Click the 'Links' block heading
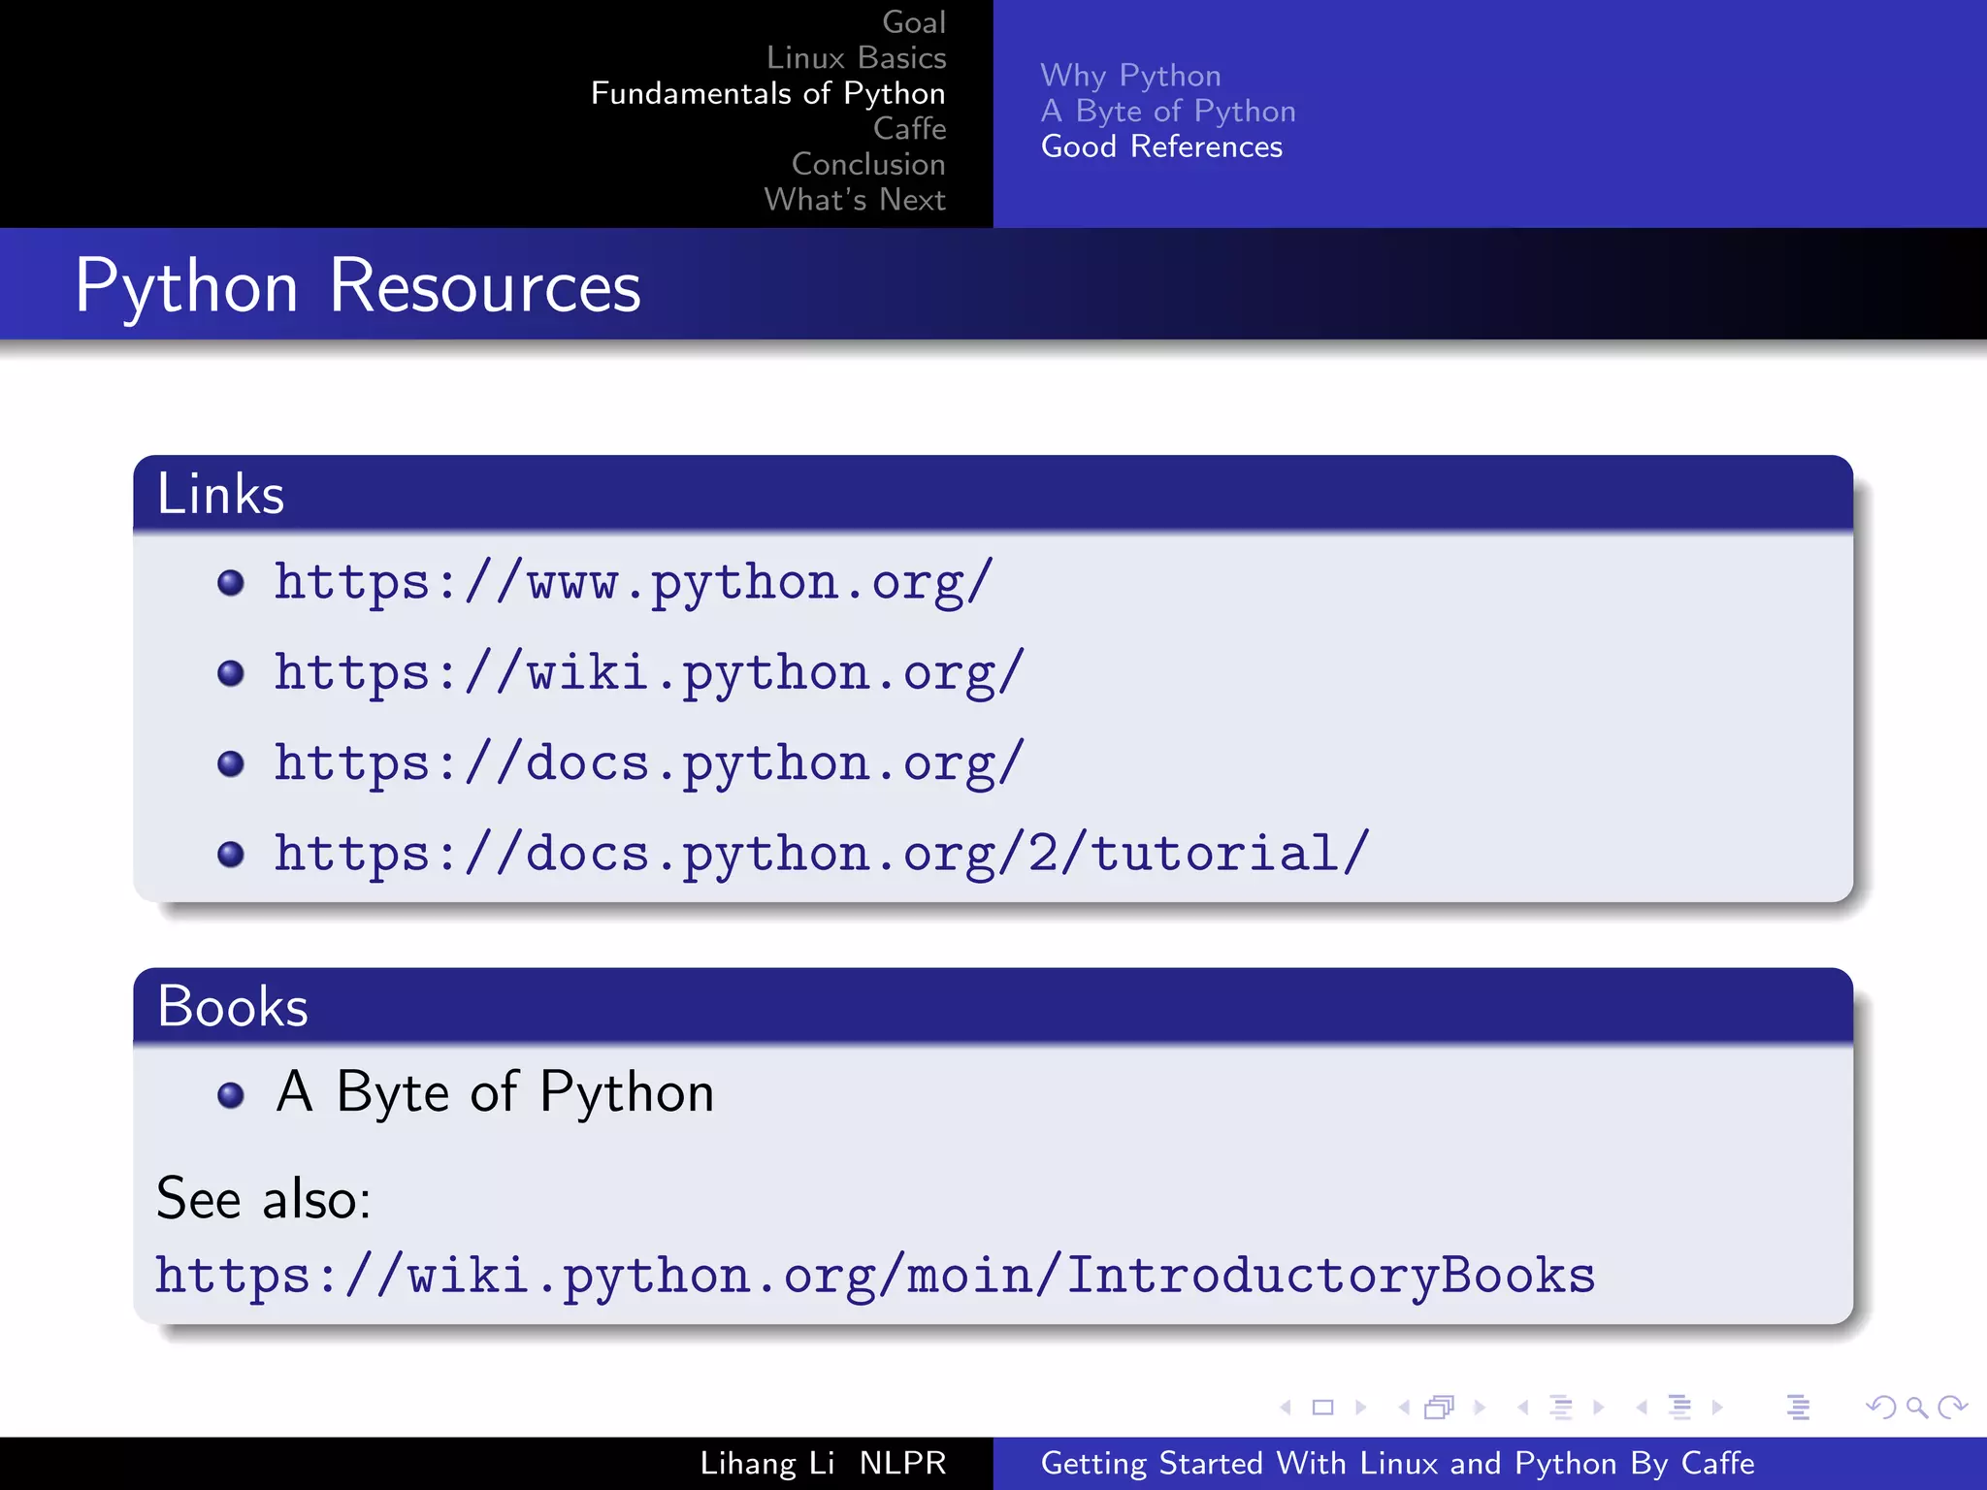The height and width of the screenshot is (1490, 1987). [x=220, y=494]
